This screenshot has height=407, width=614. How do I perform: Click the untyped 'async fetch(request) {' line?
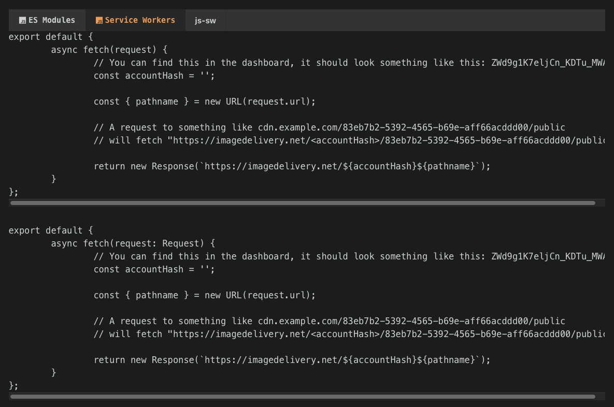109,50
